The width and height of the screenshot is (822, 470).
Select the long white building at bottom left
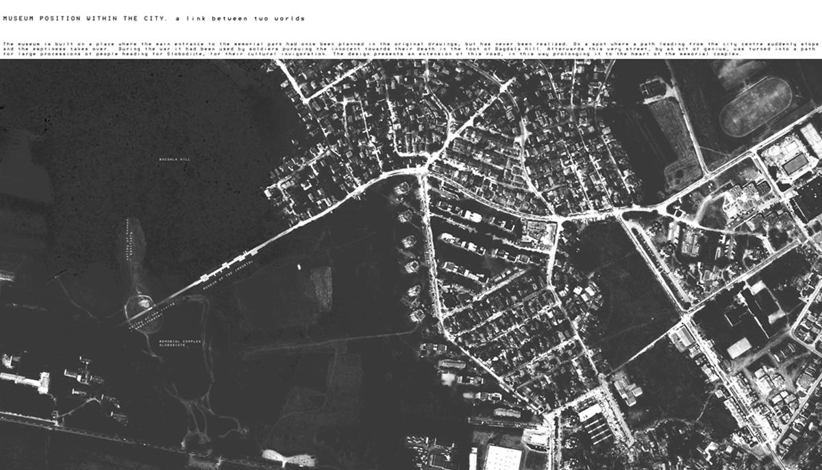click(x=25, y=379)
